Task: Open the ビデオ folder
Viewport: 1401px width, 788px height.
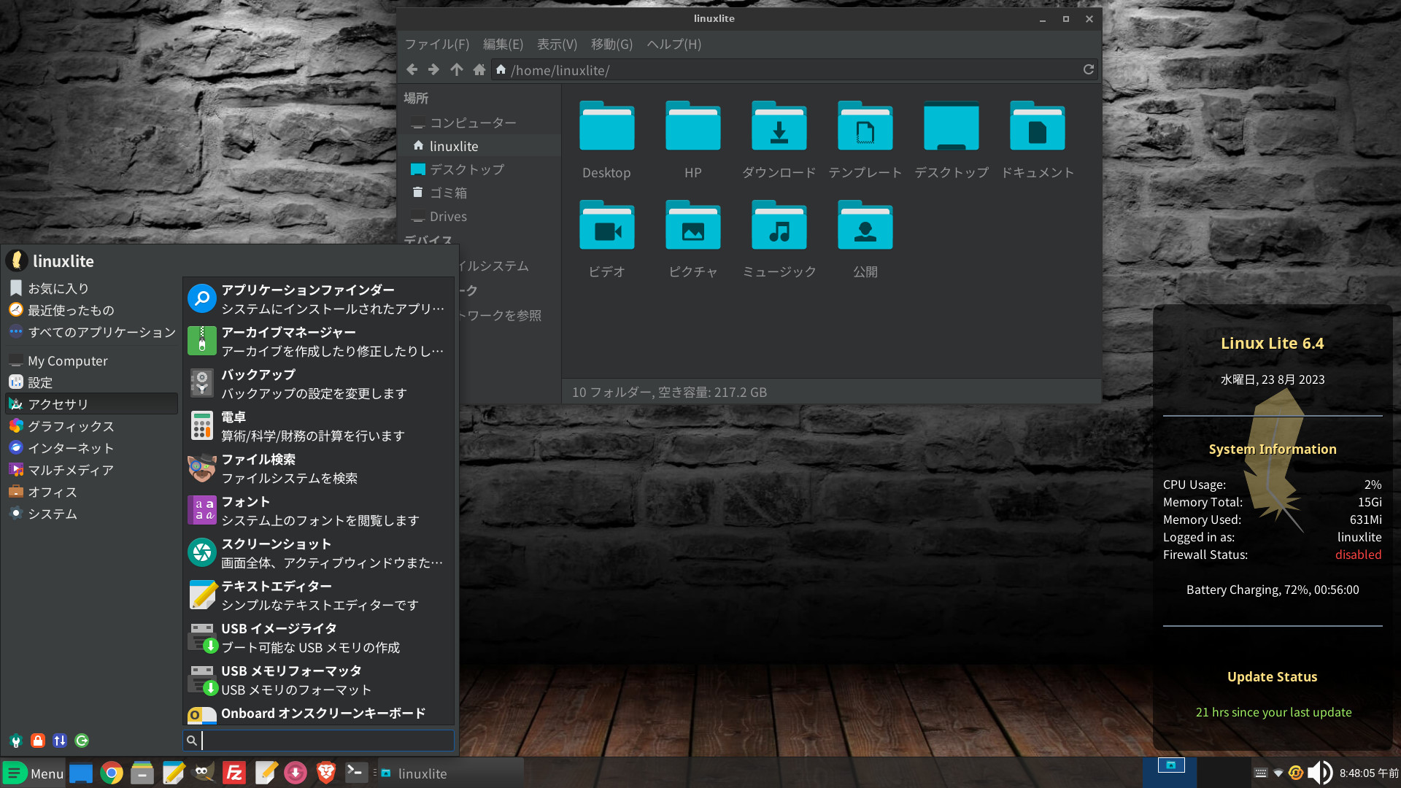Action: [x=607, y=239]
